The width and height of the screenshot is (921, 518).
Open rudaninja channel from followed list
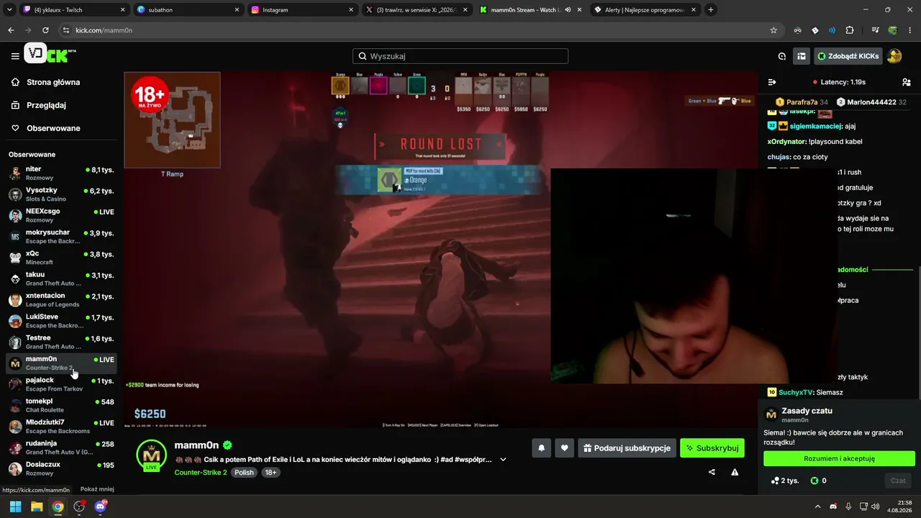coord(61,447)
